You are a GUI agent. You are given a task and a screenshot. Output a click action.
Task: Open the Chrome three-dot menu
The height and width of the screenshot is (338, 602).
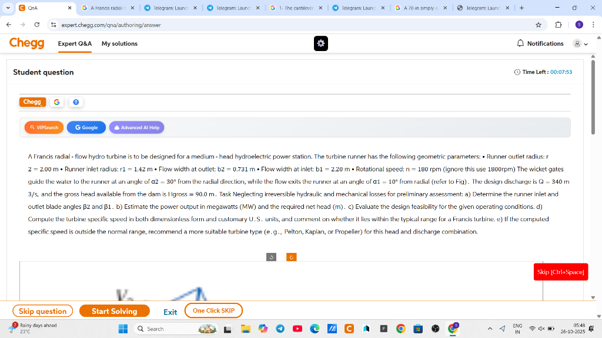coord(593,25)
